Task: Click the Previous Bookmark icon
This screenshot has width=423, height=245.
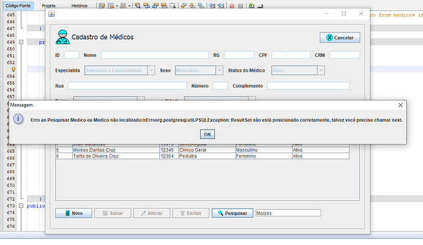Action: [184, 6]
